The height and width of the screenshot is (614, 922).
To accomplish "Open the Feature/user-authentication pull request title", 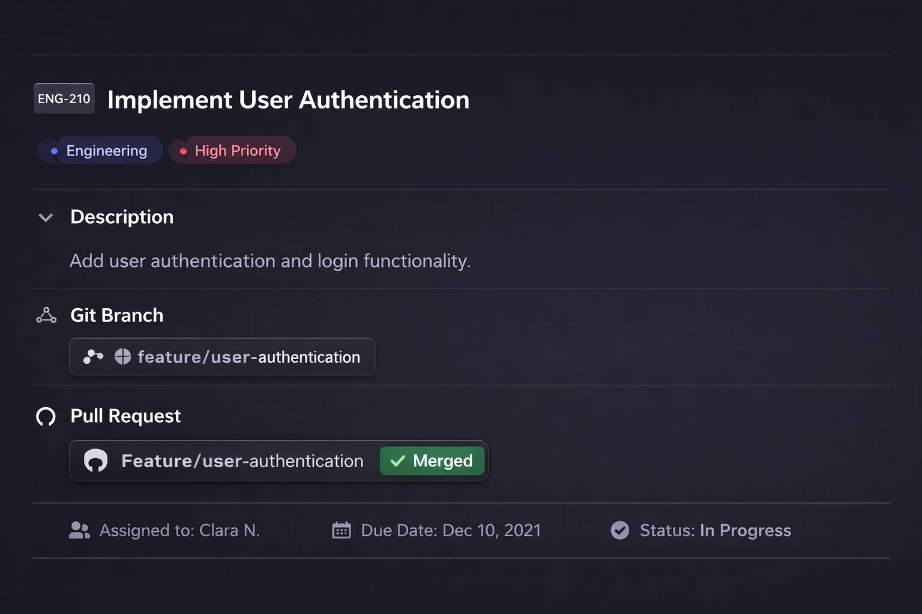I will (x=242, y=460).
